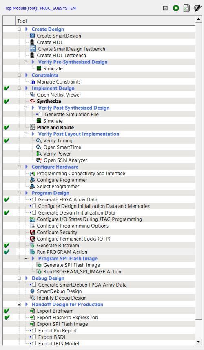Click the Create SmartDesign icon

point(32,36)
